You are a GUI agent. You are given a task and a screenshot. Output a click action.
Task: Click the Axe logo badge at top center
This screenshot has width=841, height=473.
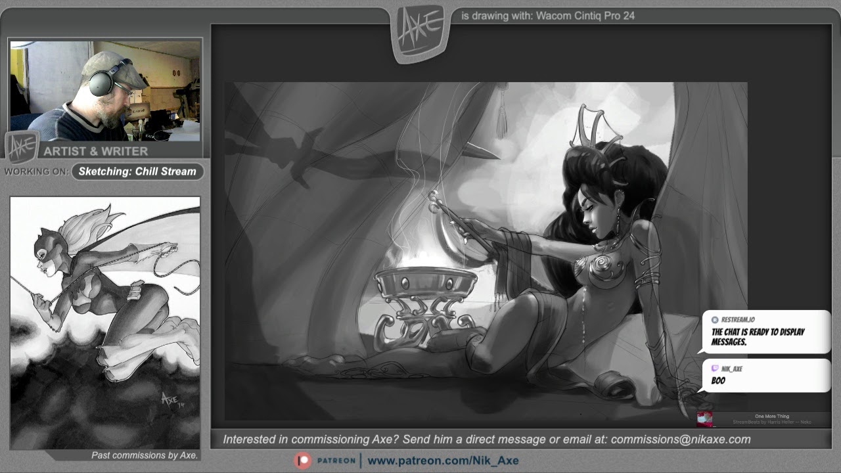[x=420, y=33]
